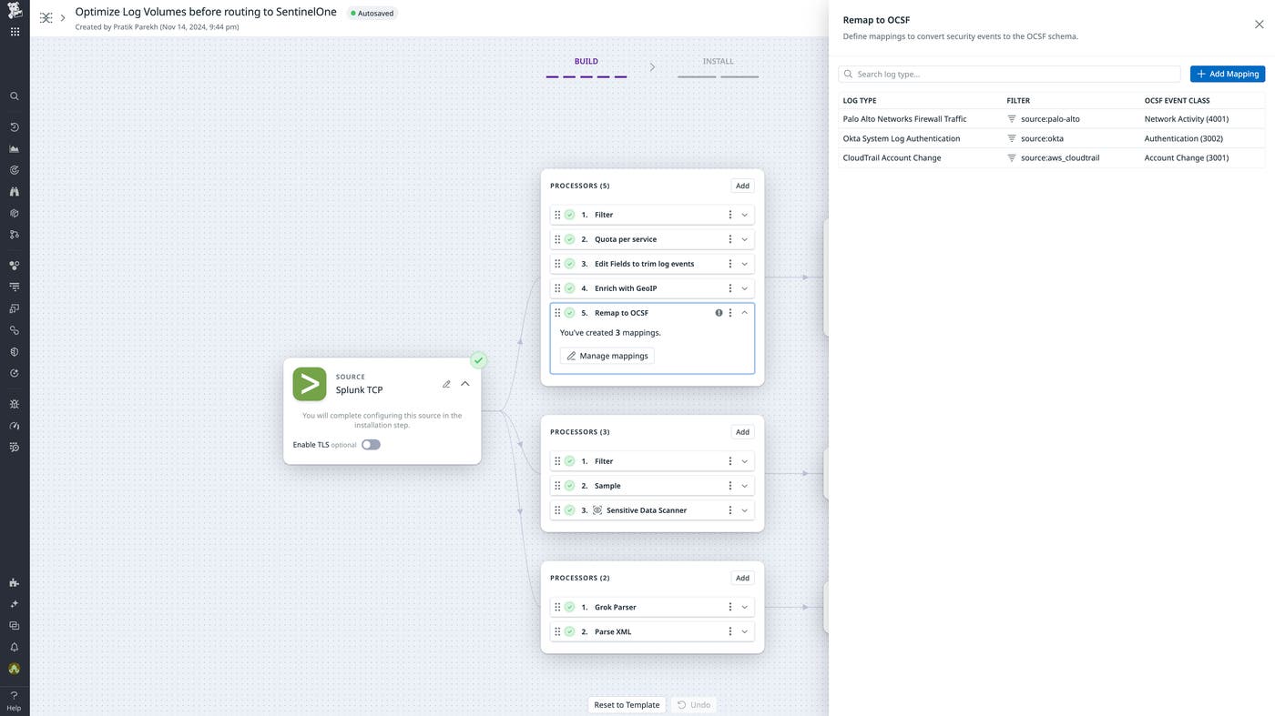The height and width of the screenshot is (716, 1275).
Task: Collapse the Splunk TCP source card
Action: click(x=464, y=383)
